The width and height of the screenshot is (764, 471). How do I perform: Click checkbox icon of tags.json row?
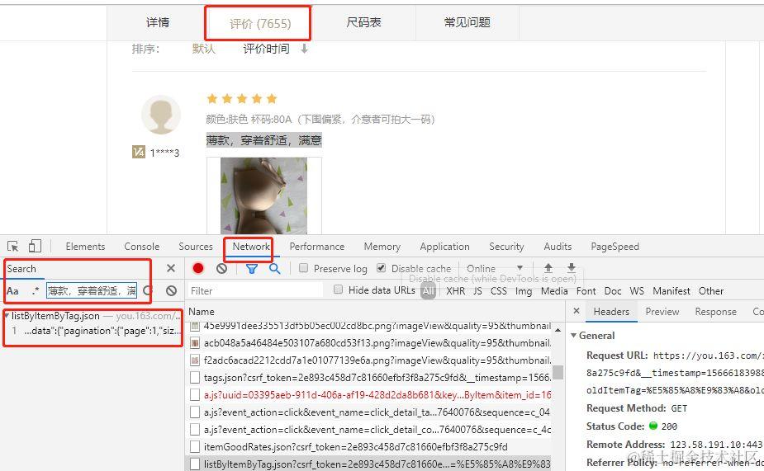pos(195,377)
